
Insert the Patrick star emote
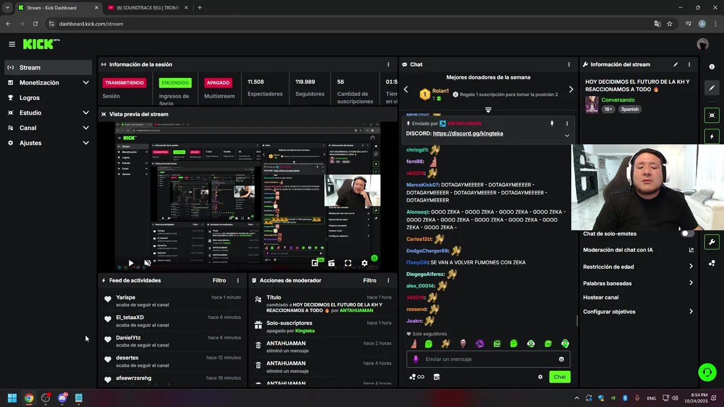413,344
